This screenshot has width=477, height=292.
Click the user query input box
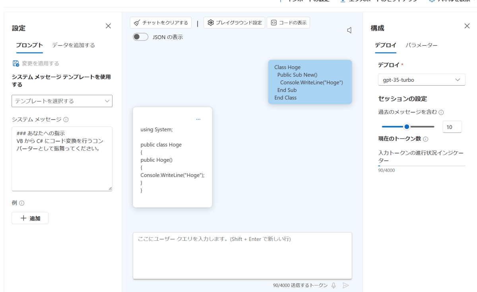[242, 255]
